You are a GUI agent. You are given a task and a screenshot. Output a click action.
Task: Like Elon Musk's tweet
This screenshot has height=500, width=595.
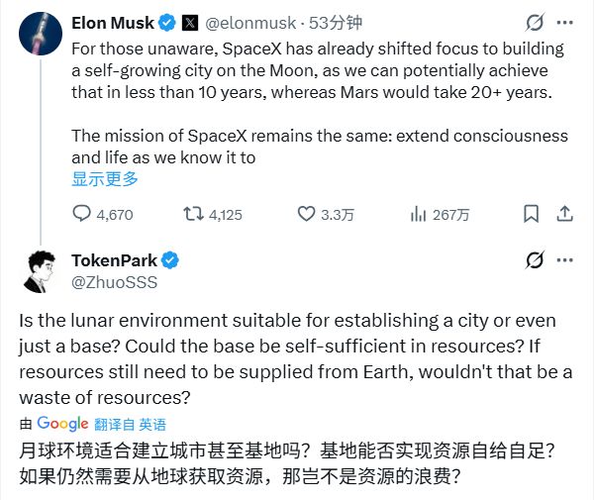coord(306,214)
